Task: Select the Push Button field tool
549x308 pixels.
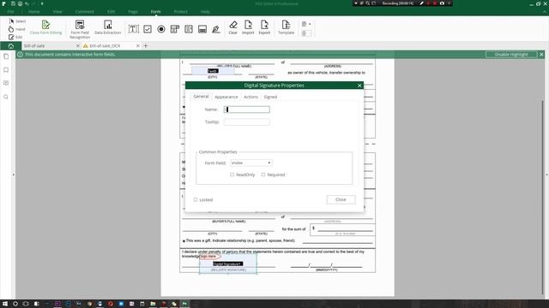Action: coord(202,29)
